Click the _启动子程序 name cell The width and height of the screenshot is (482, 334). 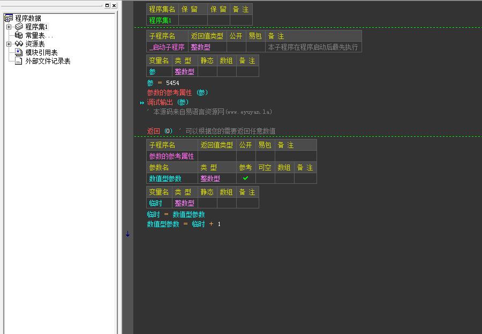[x=167, y=47]
